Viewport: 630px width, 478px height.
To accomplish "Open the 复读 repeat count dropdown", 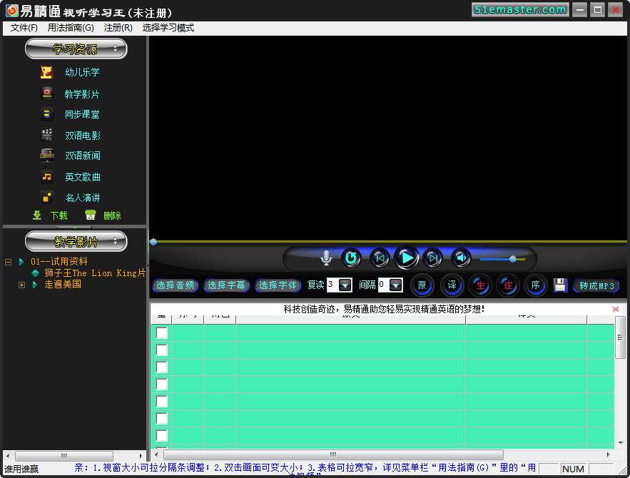I will (x=345, y=285).
